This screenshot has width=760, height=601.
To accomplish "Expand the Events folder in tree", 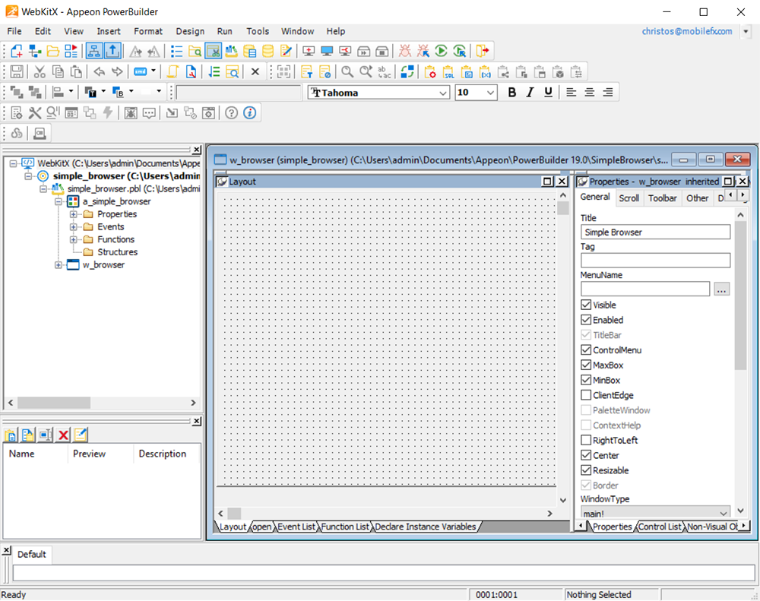I will [x=73, y=227].
